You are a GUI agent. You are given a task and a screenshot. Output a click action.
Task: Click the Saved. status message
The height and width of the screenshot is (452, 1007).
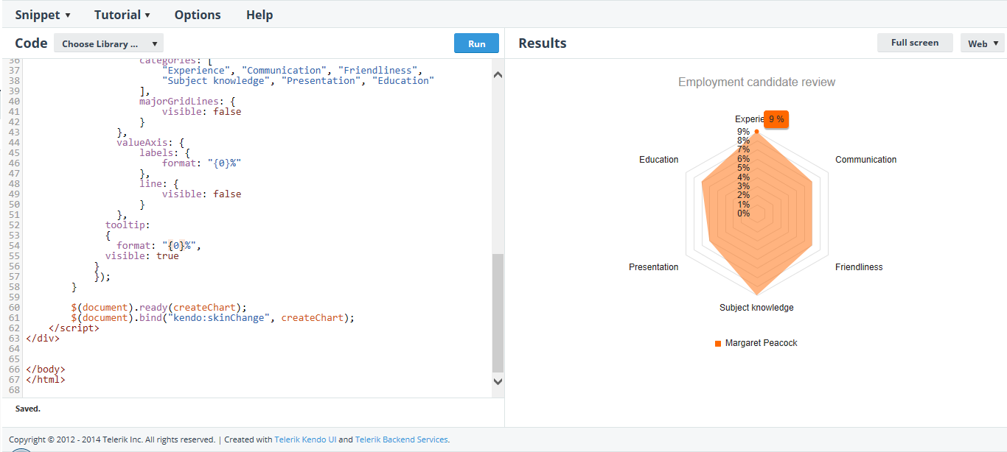pyautogui.click(x=28, y=409)
